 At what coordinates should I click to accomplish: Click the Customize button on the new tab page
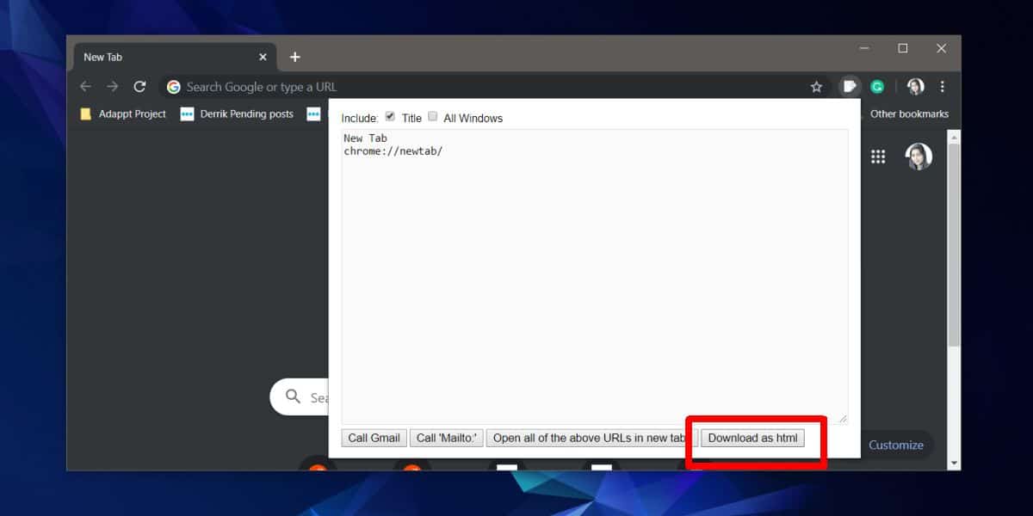895,445
